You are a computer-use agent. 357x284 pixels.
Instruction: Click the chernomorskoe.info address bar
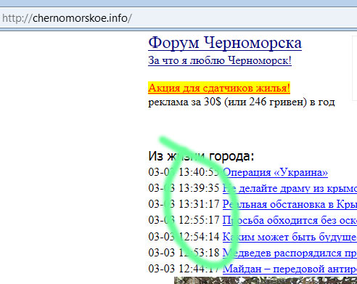[x=178, y=18]
